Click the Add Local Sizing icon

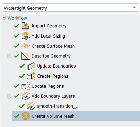[x=25, y=36]
